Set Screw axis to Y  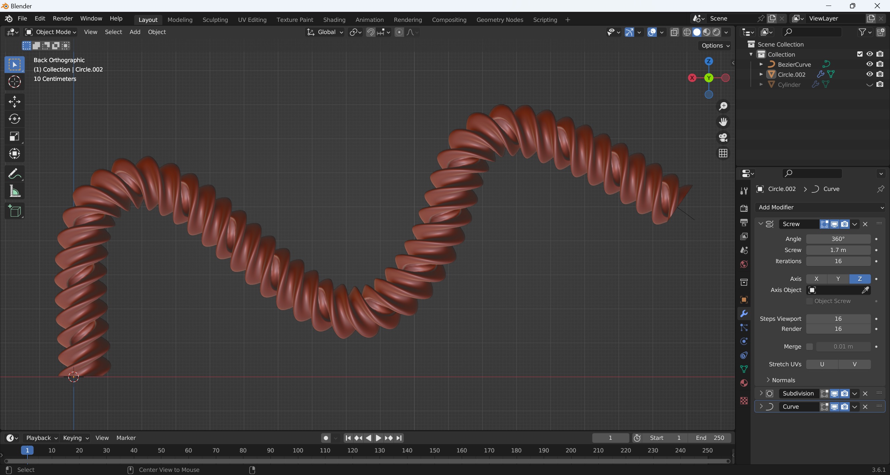838,279
